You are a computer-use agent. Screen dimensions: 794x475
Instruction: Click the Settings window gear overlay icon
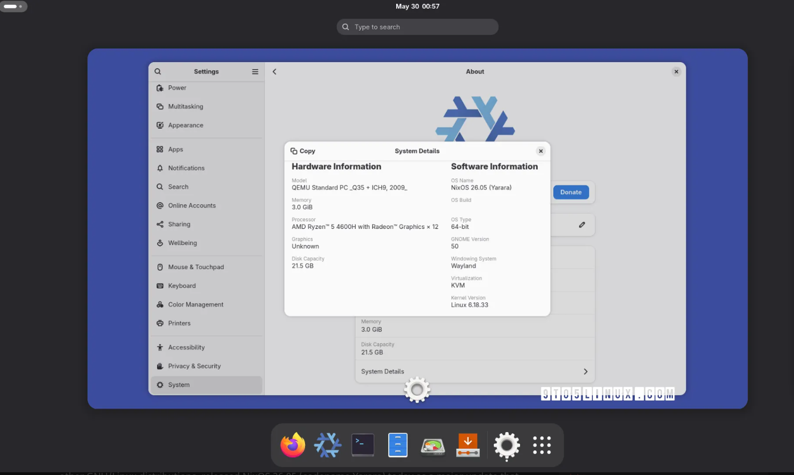coord(417,390)
